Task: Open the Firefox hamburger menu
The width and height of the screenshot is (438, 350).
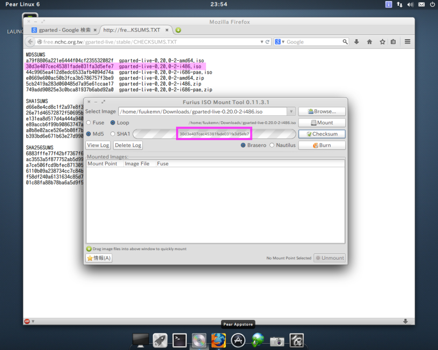Action: click(407, 42)
